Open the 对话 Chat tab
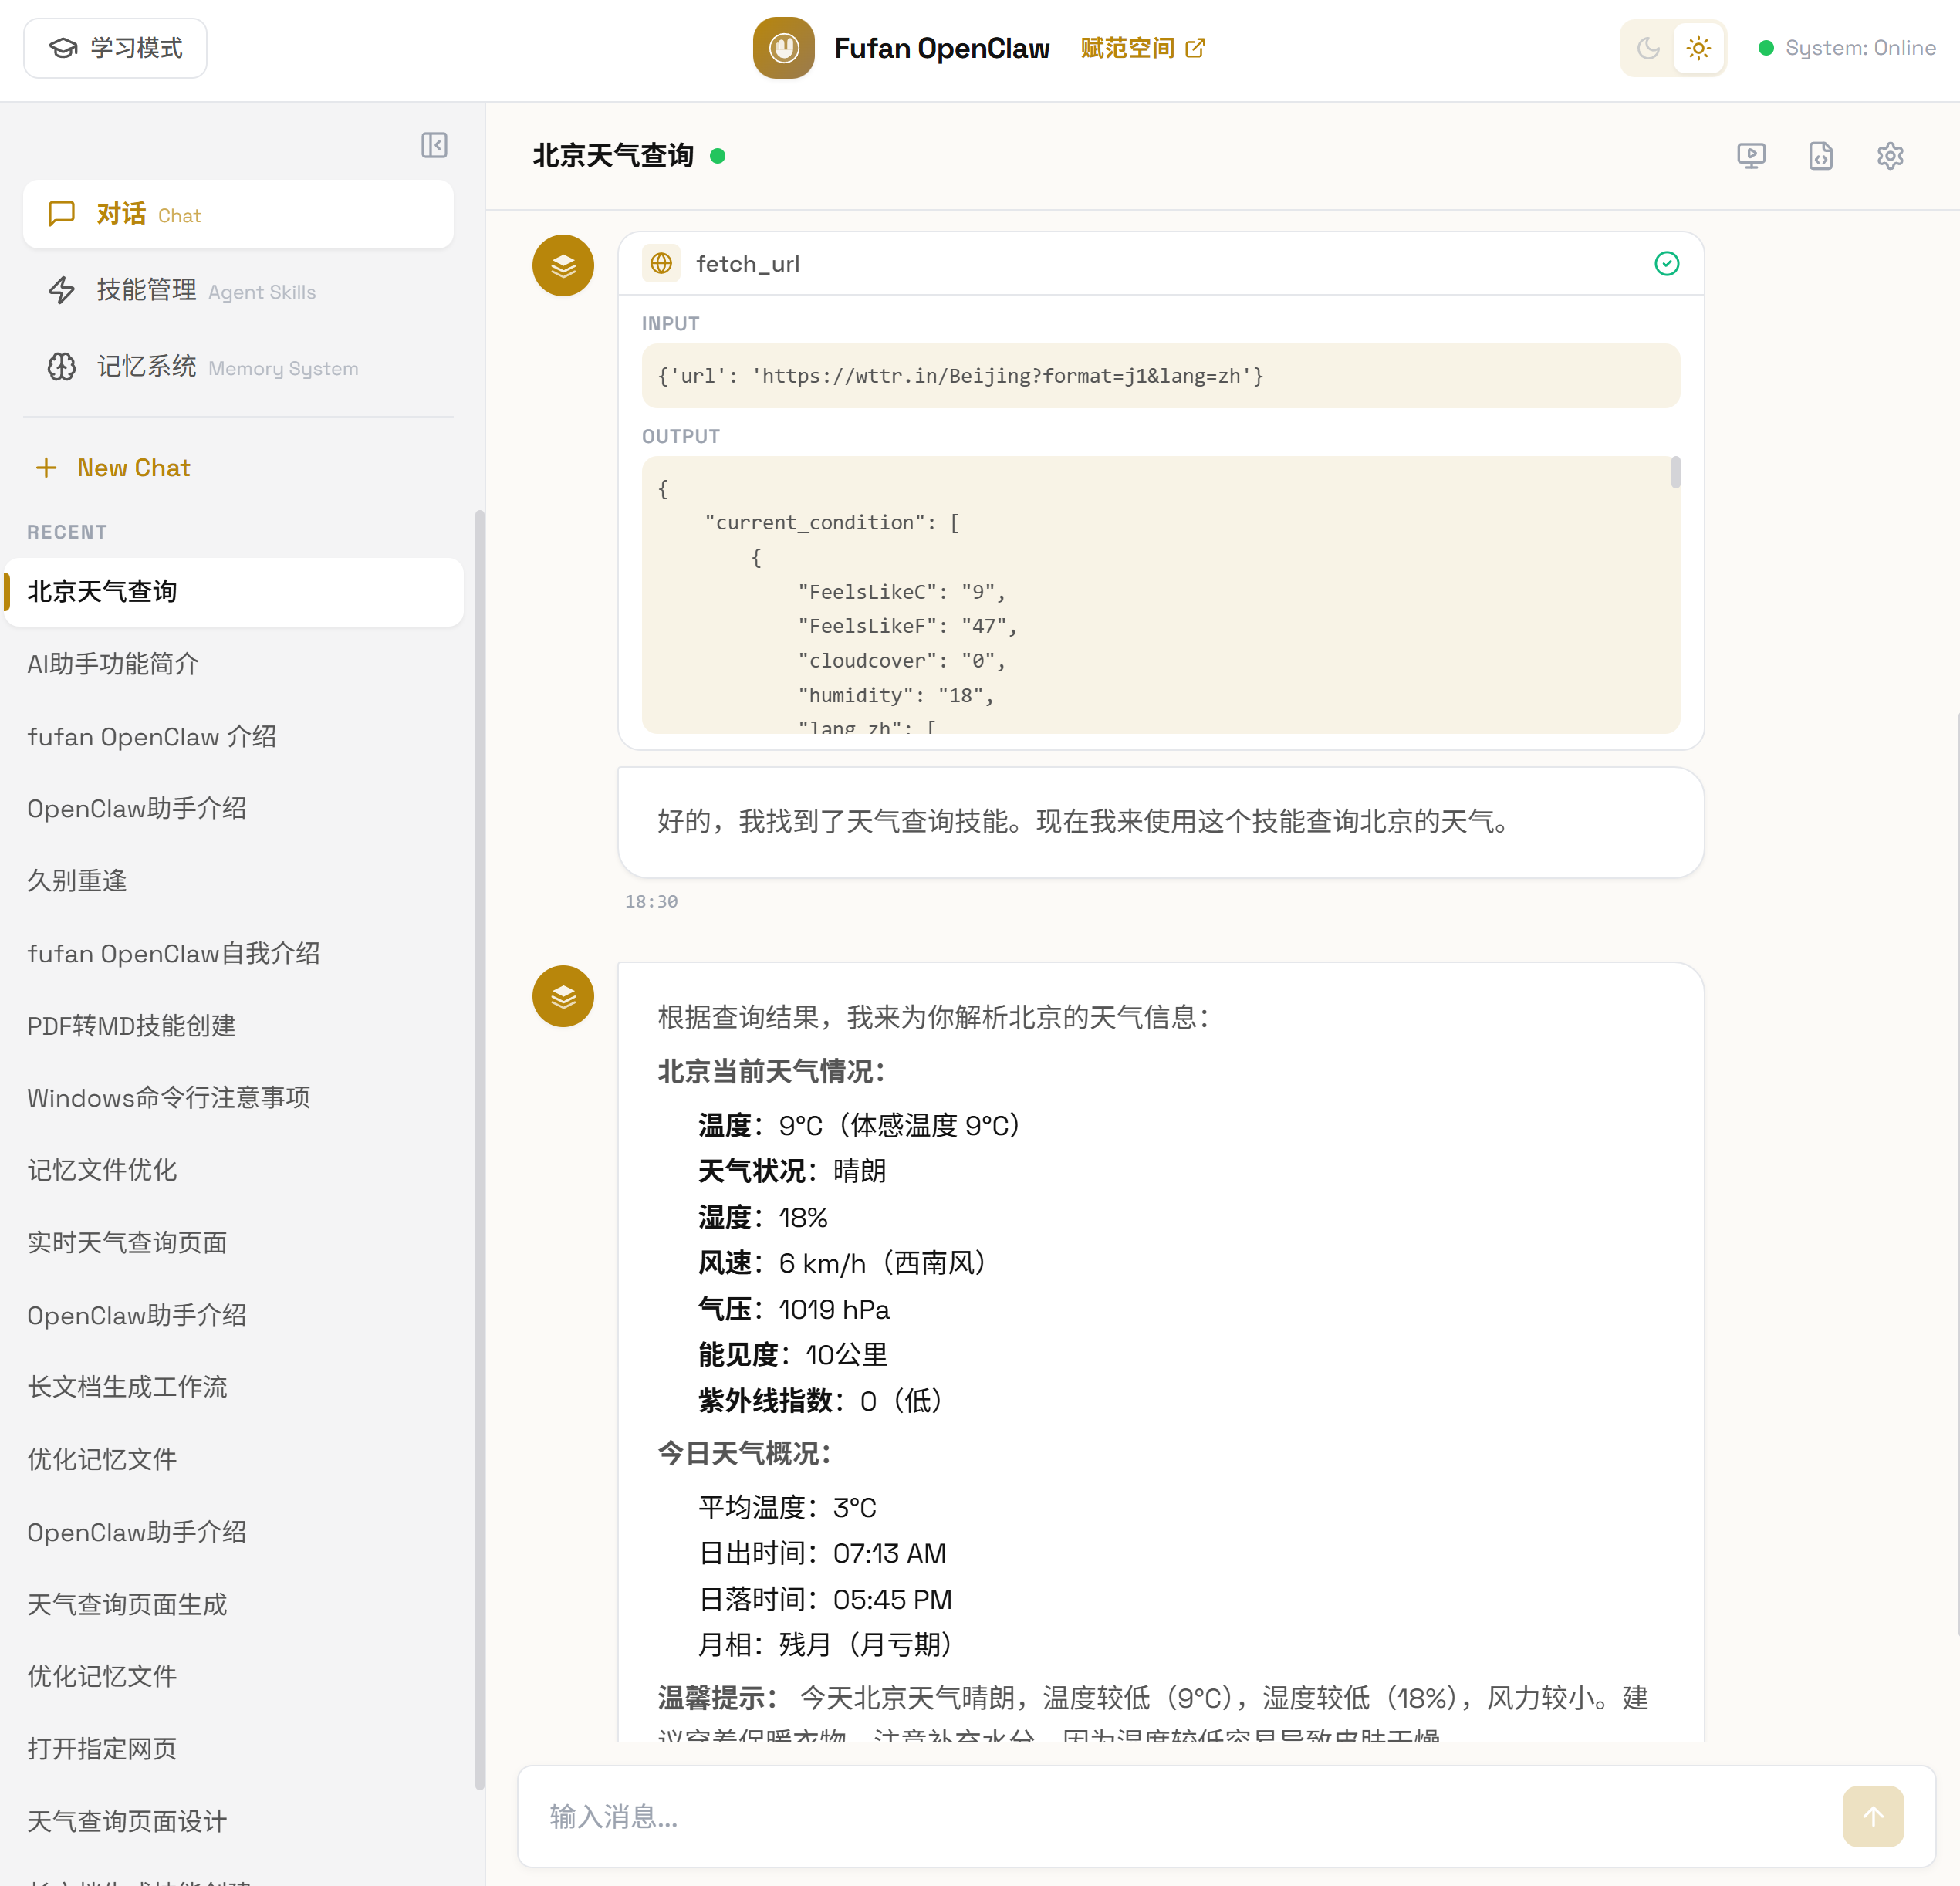The image size is (1960, 1886). tap(238, 214)
